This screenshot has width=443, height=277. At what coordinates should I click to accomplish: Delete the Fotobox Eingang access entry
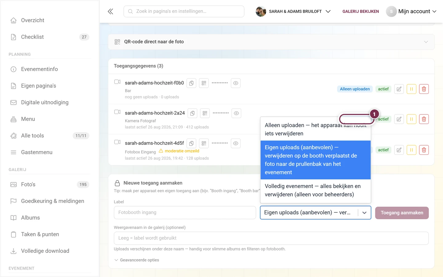(x=424, y=150)
